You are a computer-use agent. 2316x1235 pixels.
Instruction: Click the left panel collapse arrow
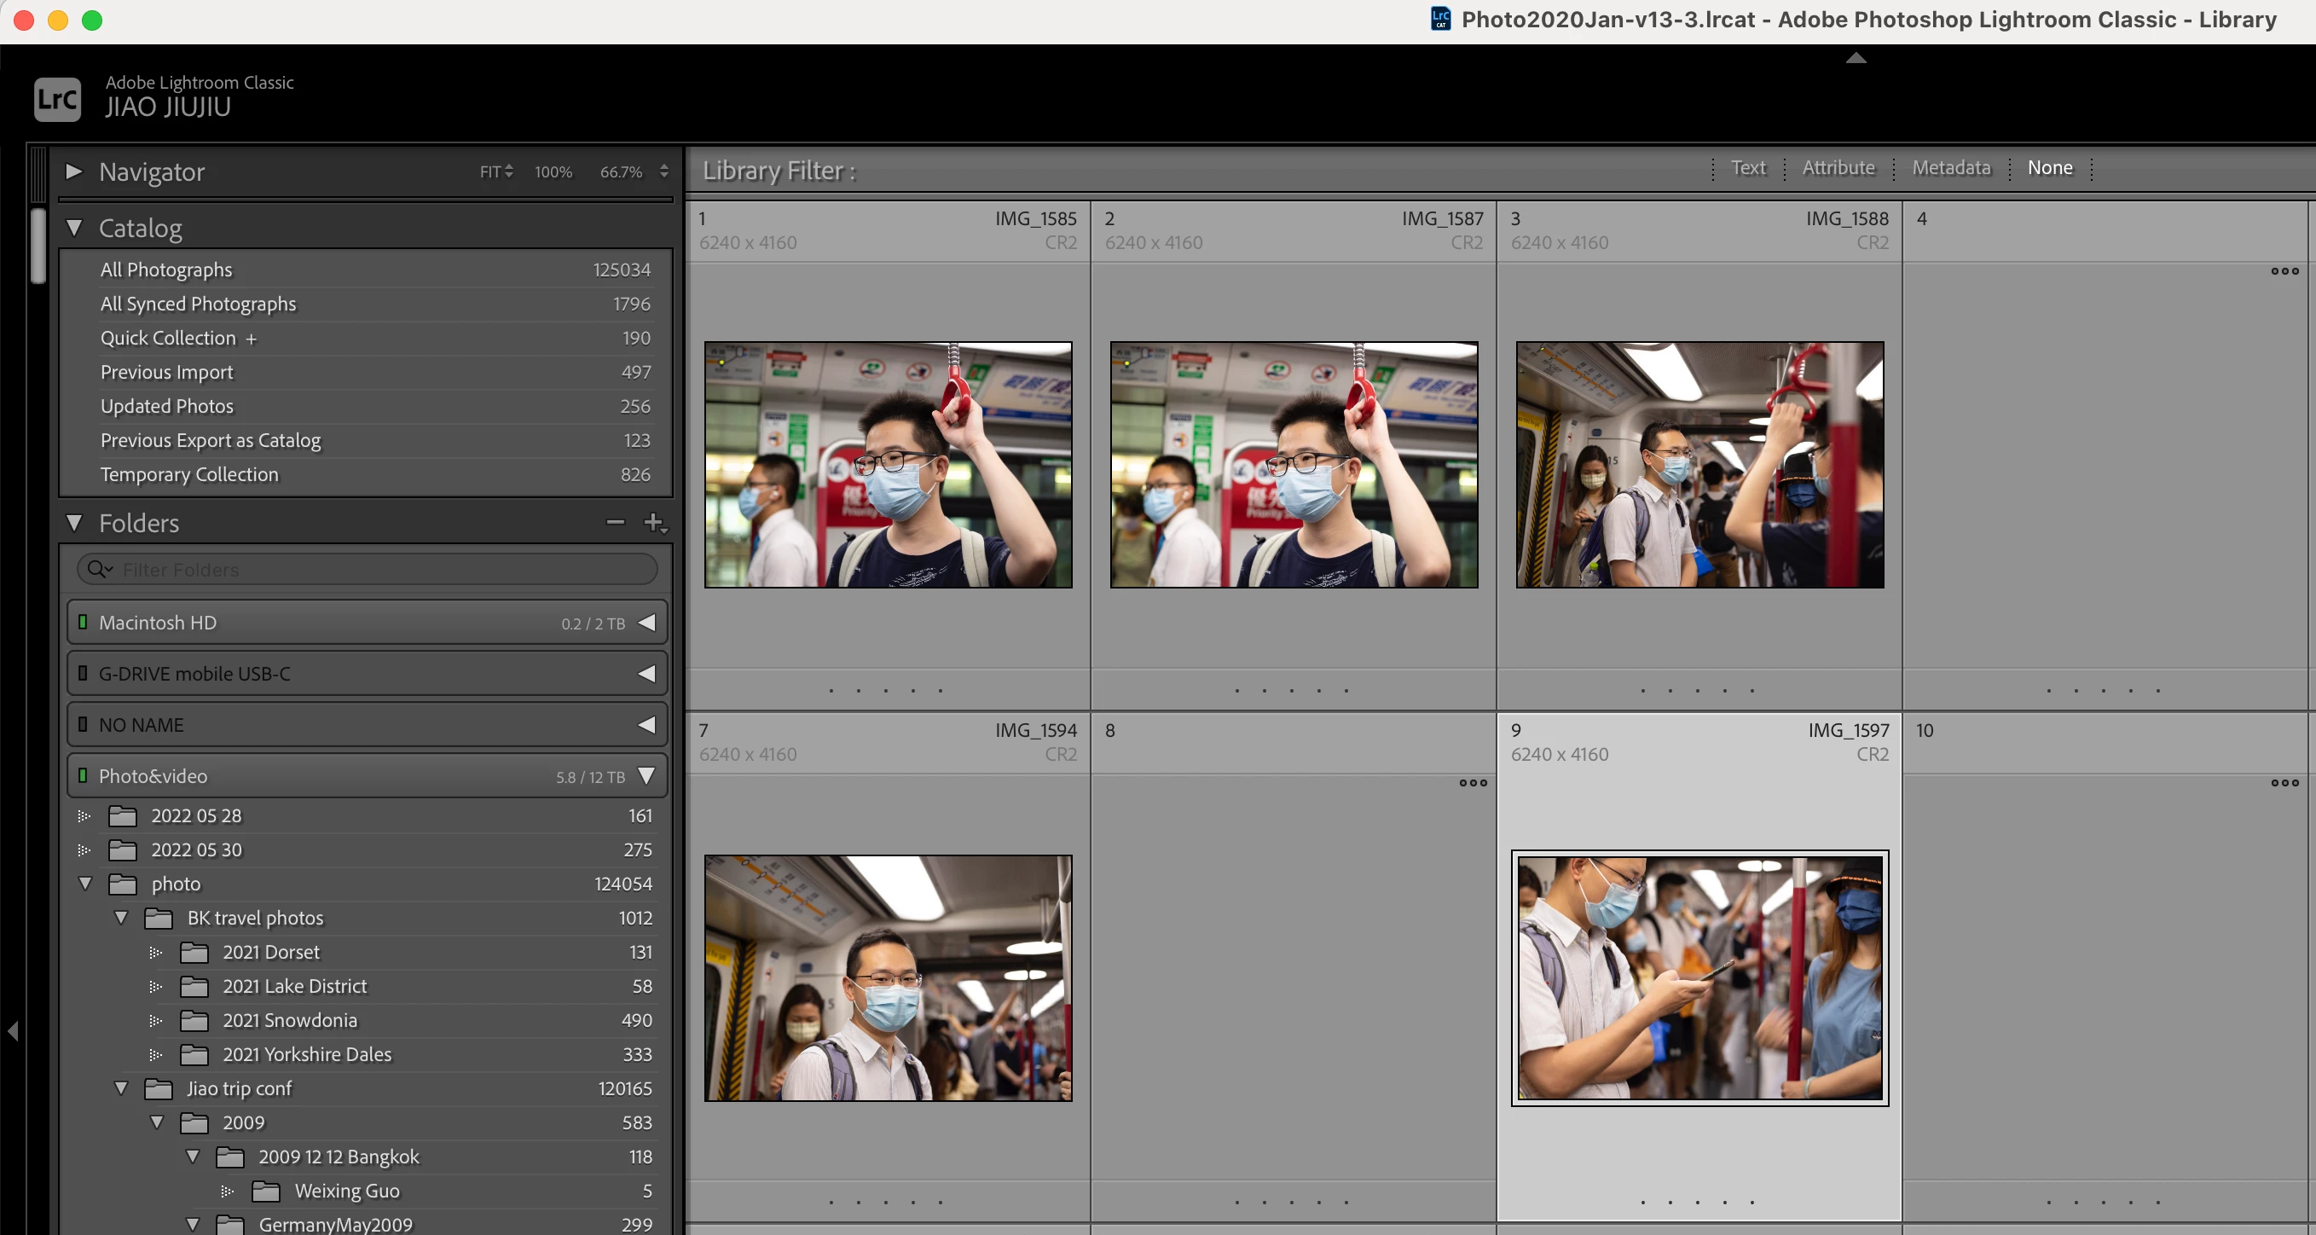tap(13, 1031)
